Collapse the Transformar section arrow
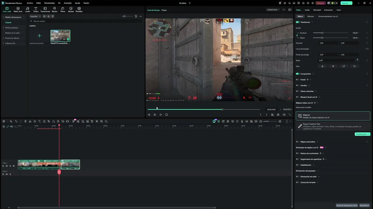Image resolution: width=373 pixels, height=209 pixels. click(312, 22)
